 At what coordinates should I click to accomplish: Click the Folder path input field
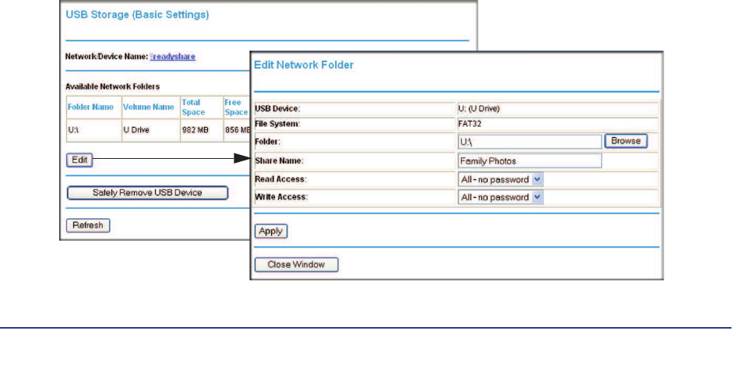tap(530, 142)
